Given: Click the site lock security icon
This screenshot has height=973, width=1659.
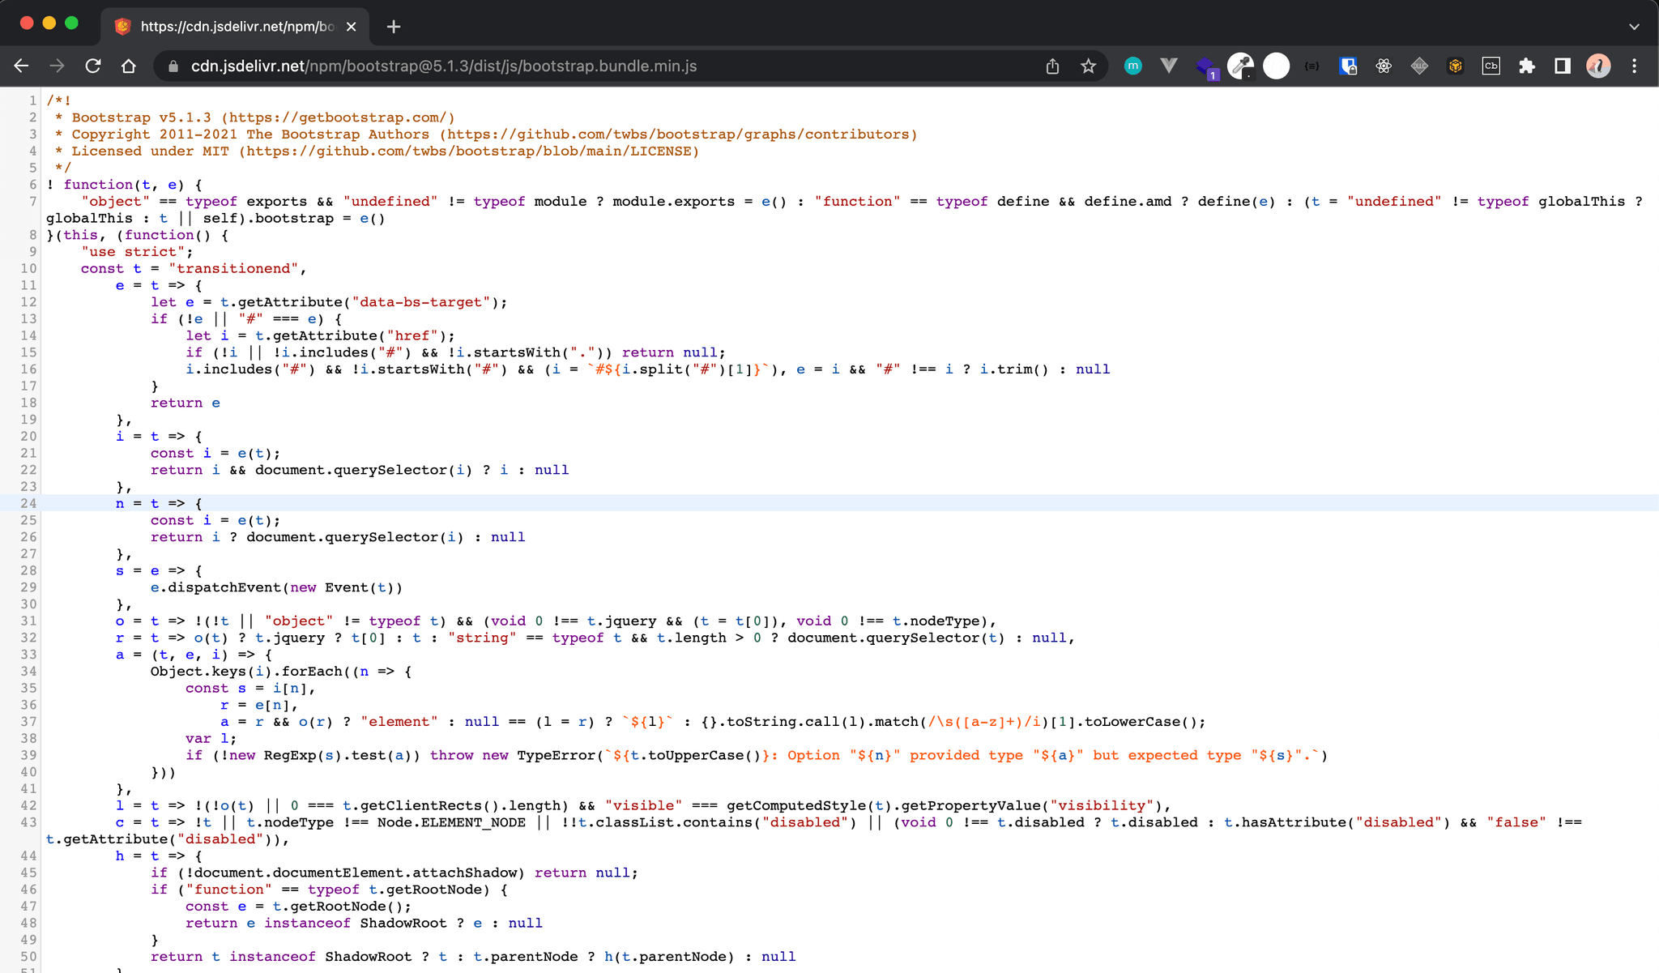Looking at the screenshot, I should pyautogui.click(x=173, y=66).
